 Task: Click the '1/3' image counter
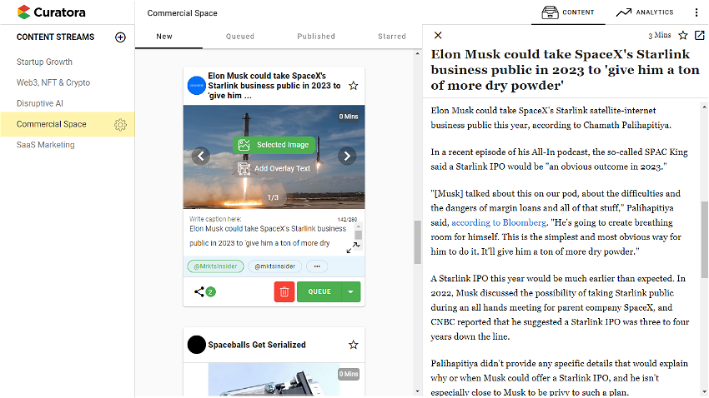tap(273, 197)
